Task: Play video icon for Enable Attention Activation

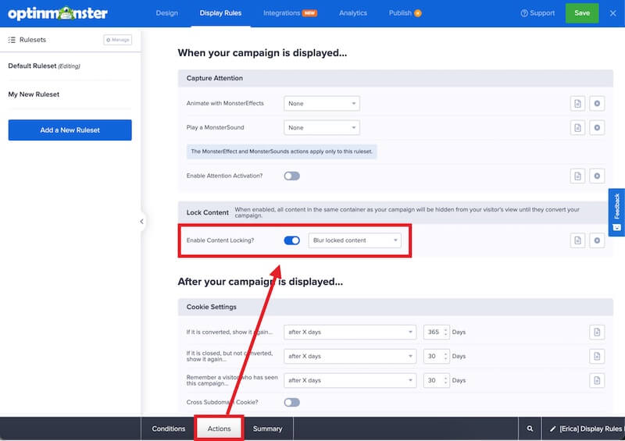Action: (597, 176)
